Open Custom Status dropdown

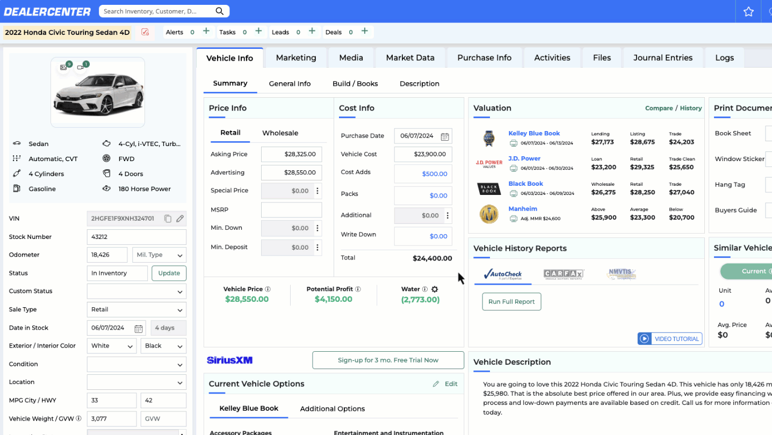[x=136, y=292]
